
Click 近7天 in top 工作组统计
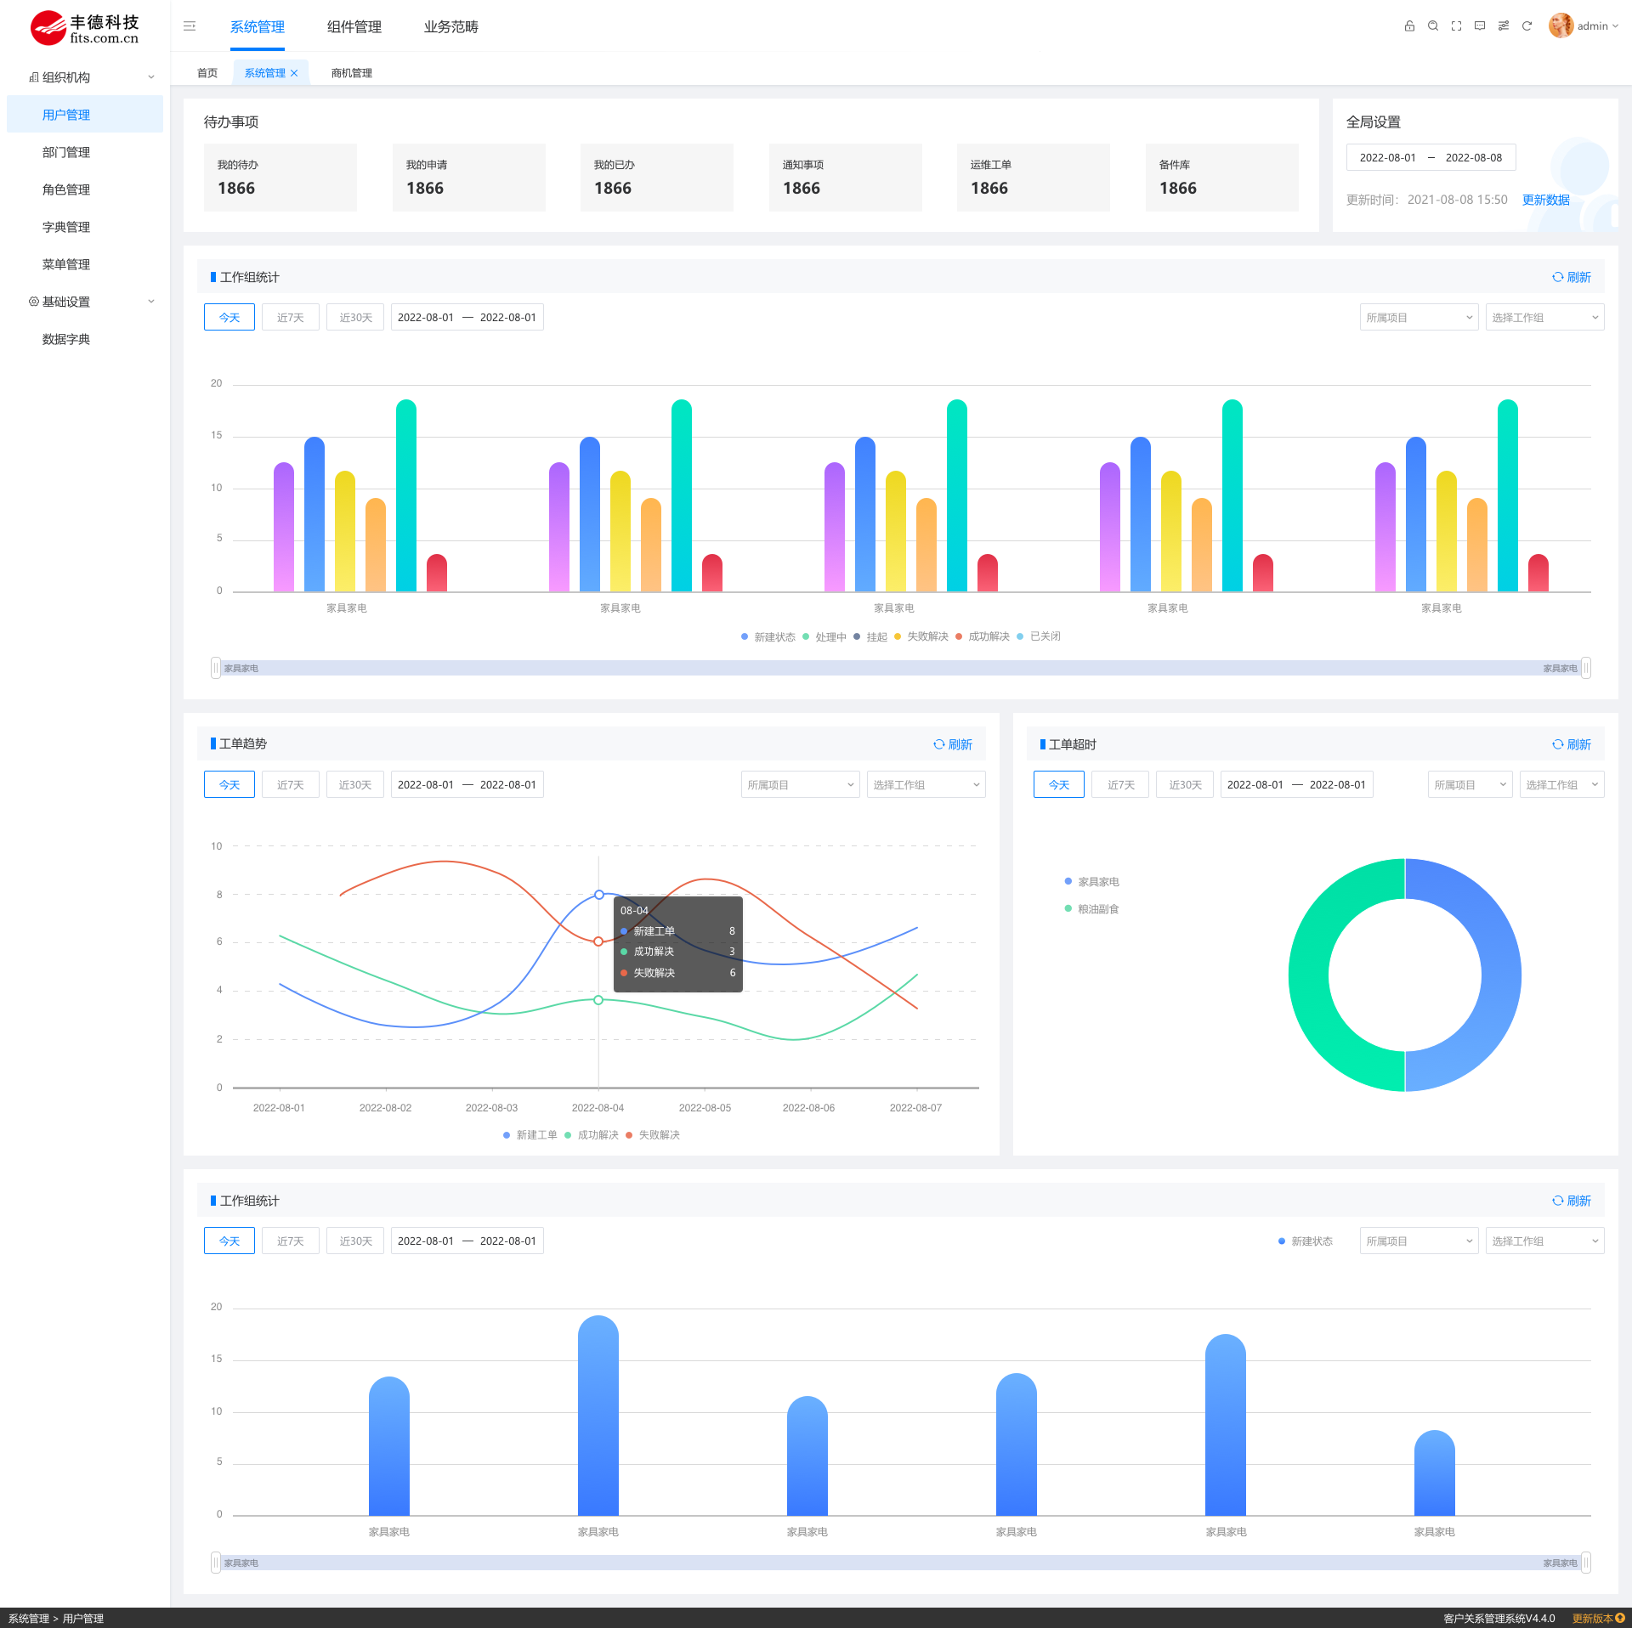291,317
